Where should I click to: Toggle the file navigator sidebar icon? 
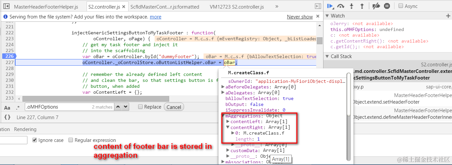tap(6, 6)
